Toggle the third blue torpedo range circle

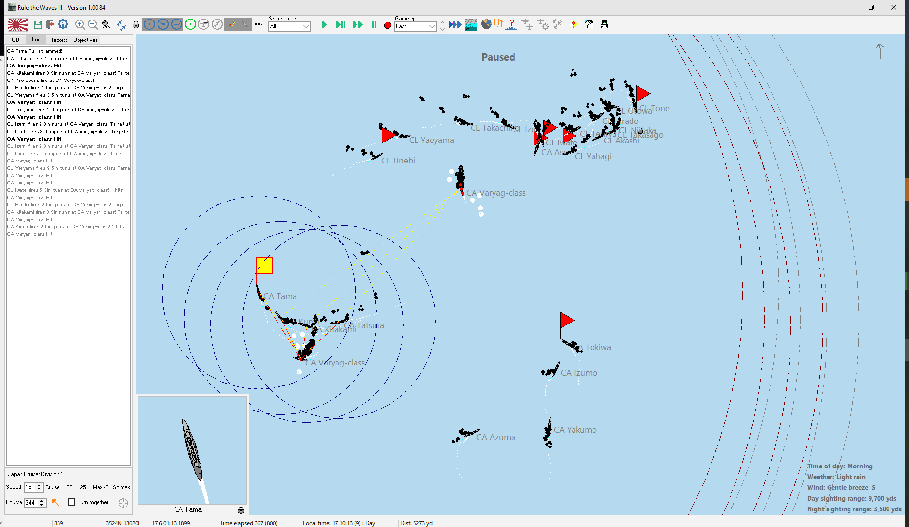(x=177, y=24)
